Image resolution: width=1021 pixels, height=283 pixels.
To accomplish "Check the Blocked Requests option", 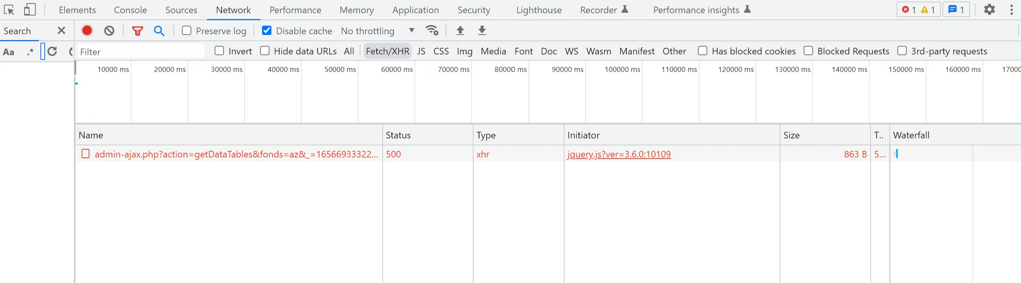I will click(x=808, y=51).
